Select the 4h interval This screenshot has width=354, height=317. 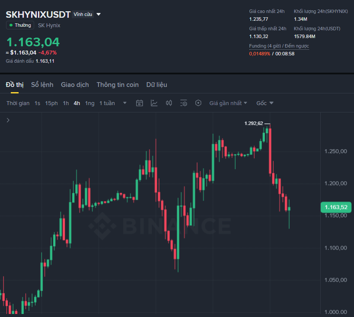77,103
